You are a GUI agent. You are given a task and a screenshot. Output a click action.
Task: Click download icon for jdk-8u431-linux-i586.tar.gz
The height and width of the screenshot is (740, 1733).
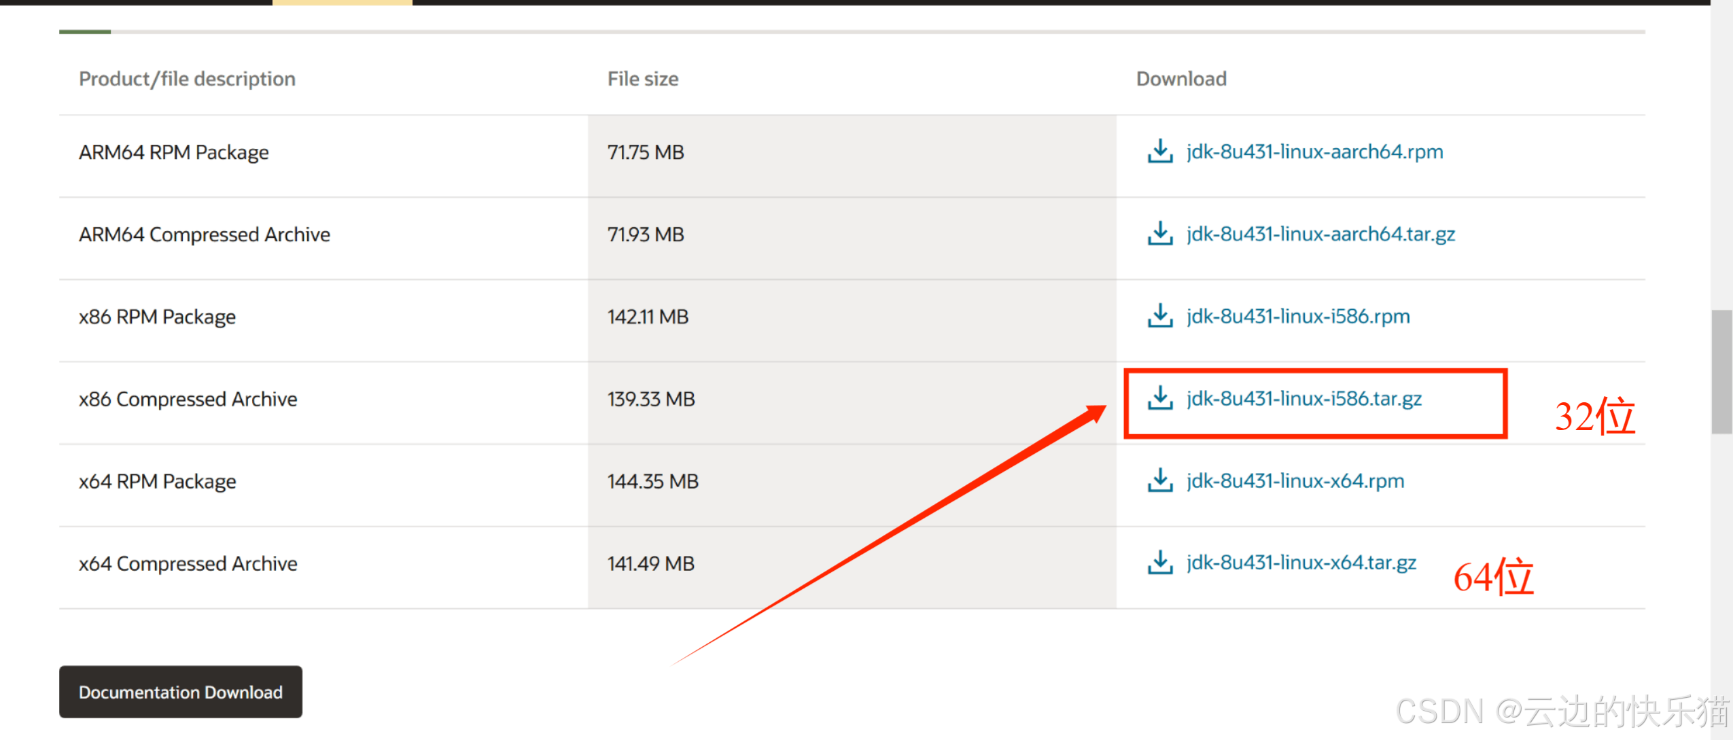click(x=1159, y=398)
